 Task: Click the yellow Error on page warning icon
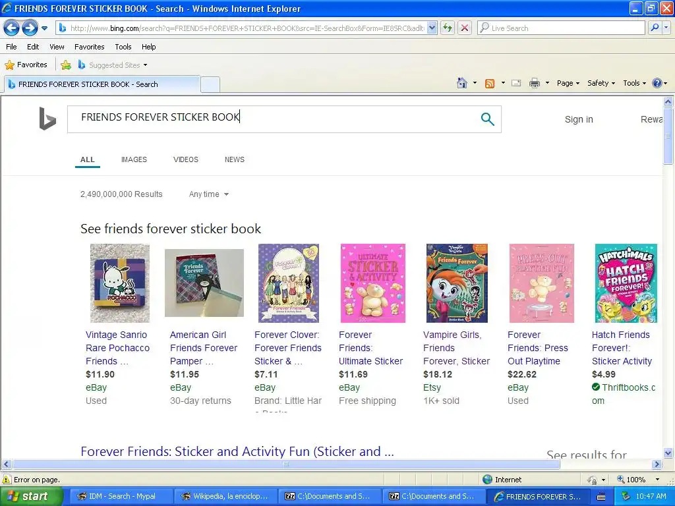click(7, 480)
